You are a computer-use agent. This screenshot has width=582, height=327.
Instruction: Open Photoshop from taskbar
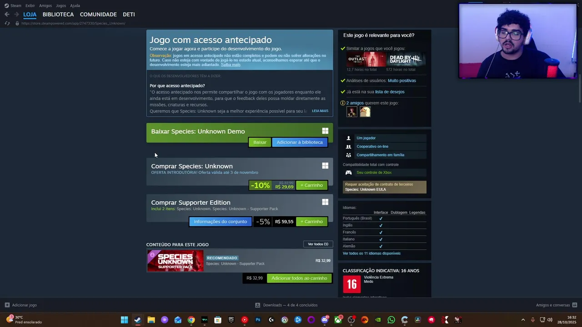click(258, 320)
